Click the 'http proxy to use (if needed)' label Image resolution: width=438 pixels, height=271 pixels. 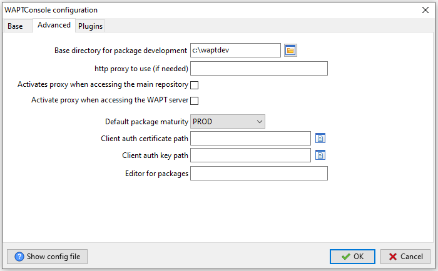click(141, 69)
